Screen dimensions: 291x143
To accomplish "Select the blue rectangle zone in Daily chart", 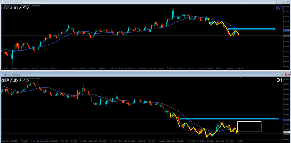I will (x=229, y=119).
